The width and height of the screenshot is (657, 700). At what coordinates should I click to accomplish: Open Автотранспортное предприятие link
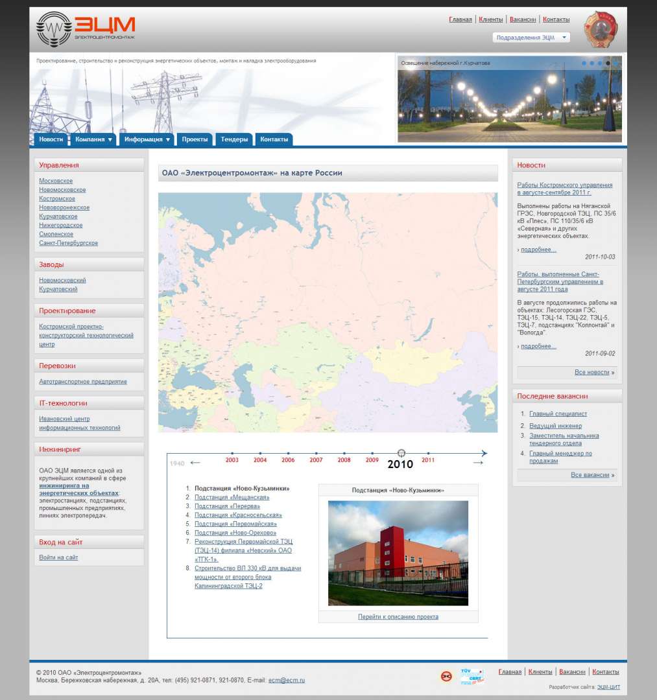83,382
